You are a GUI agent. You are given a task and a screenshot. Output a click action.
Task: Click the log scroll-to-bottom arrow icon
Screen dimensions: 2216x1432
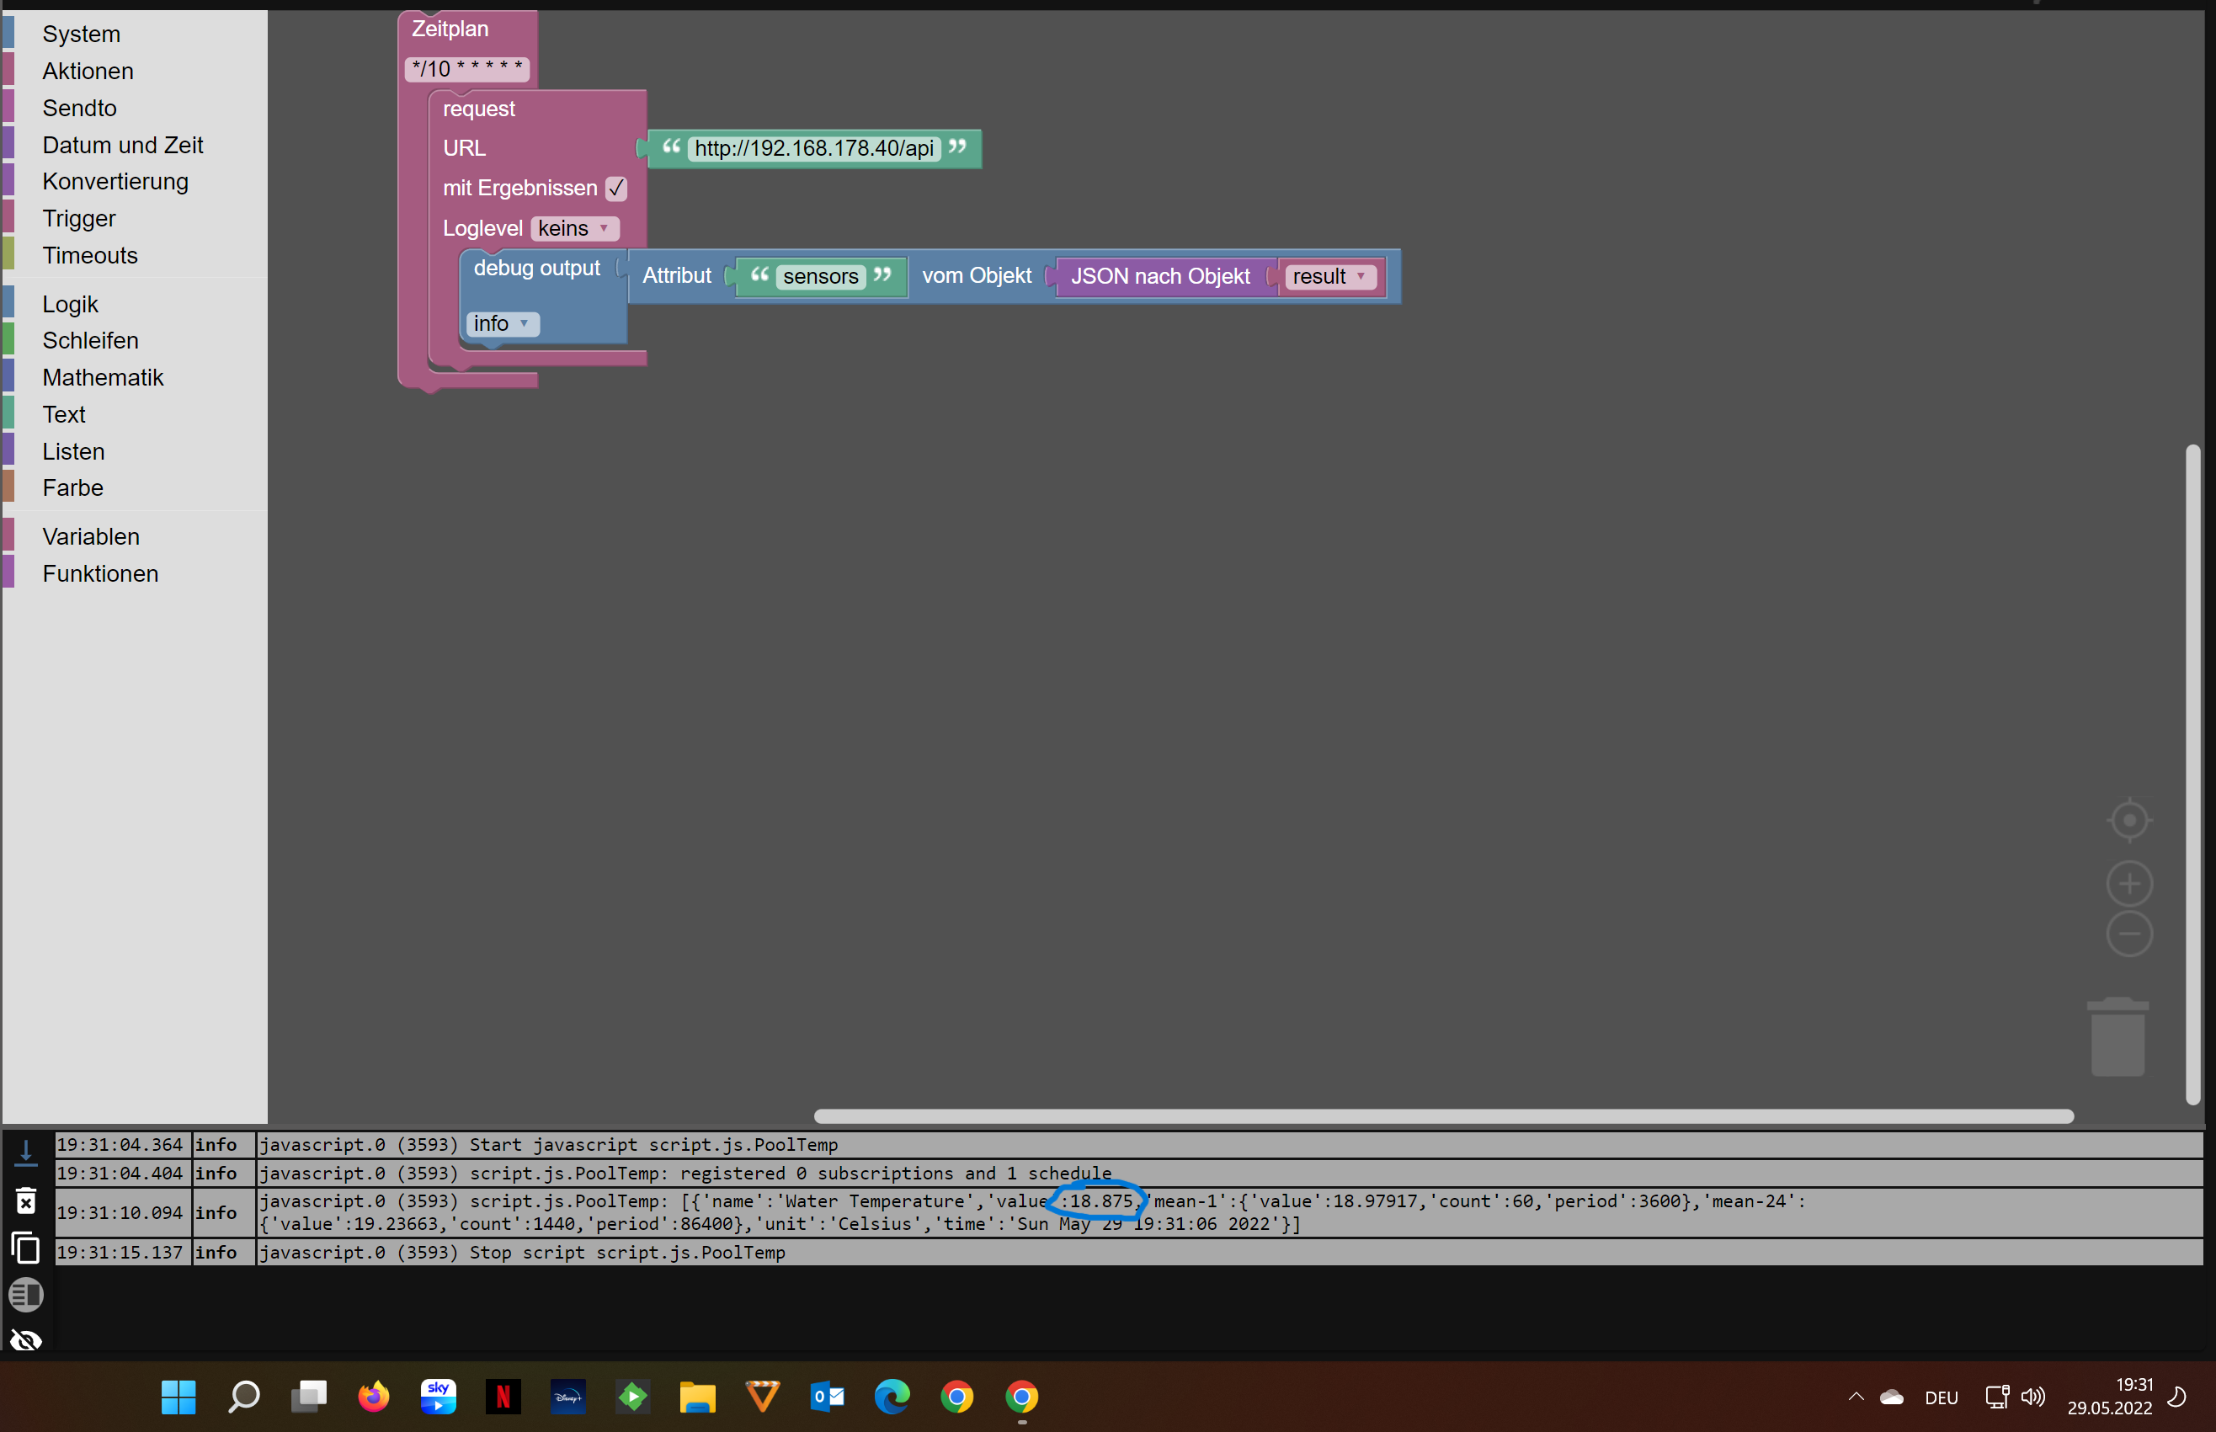pos(26,1151)
